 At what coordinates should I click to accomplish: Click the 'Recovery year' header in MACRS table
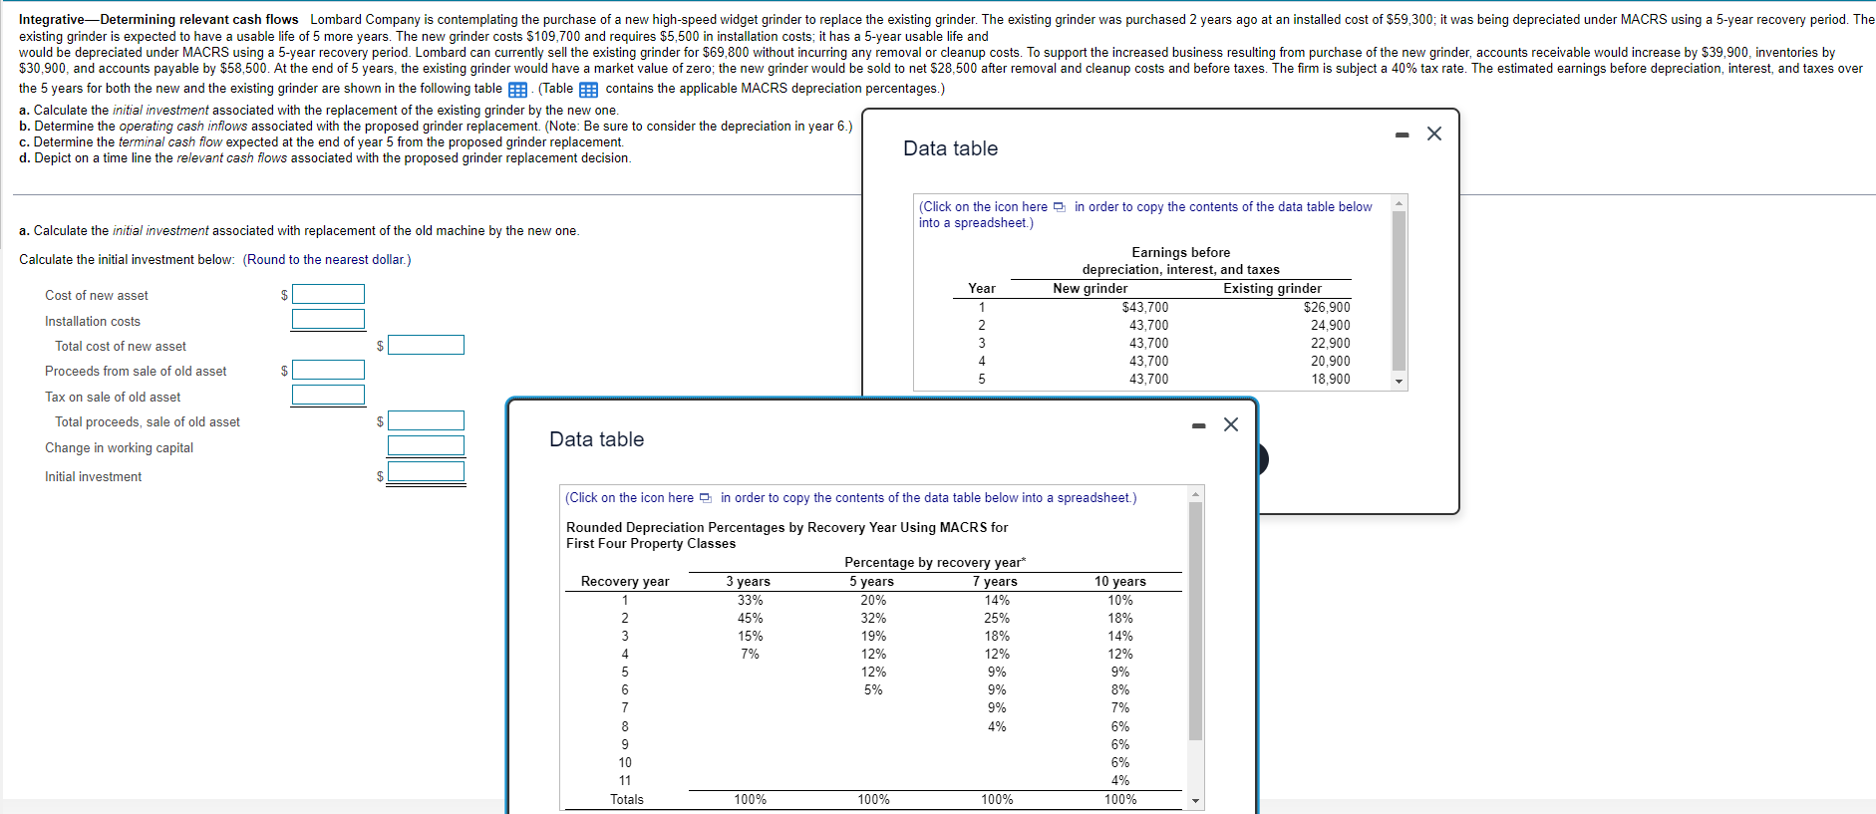(625, 582)
